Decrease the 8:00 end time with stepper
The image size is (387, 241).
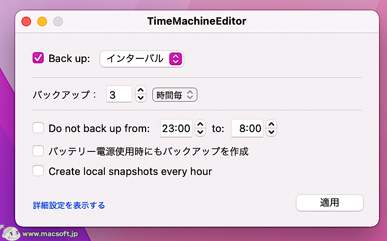point(271,131)
